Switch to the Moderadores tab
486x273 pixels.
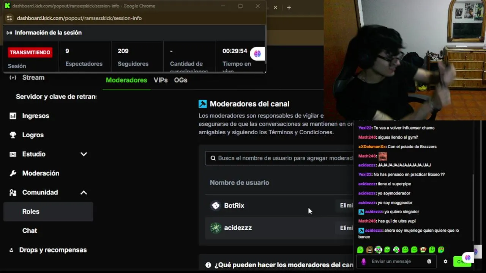tap(126, 80)
